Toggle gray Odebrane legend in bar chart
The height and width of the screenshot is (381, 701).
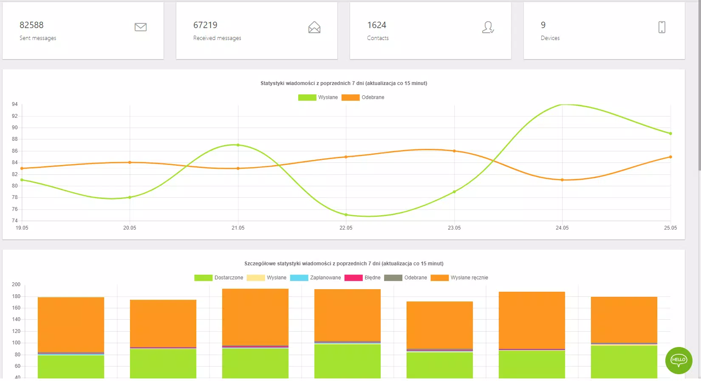coord(406,278)
